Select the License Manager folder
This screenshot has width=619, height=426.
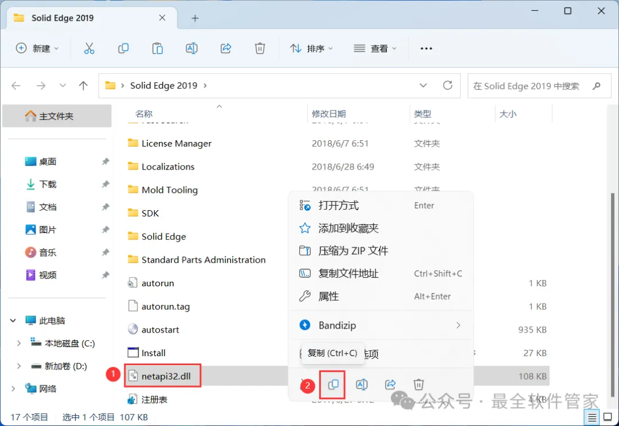pyautogui.click(x=177, y=143)
